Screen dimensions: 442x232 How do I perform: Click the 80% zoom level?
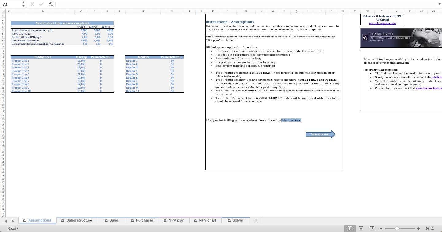[x=430, y=228]
